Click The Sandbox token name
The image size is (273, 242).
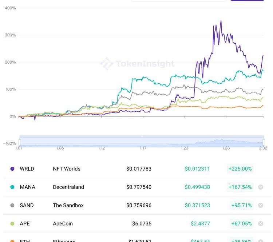point(68,205)
